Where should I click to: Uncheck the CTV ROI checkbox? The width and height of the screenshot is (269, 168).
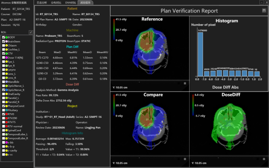pyautogui.click(x=3, y=54)
